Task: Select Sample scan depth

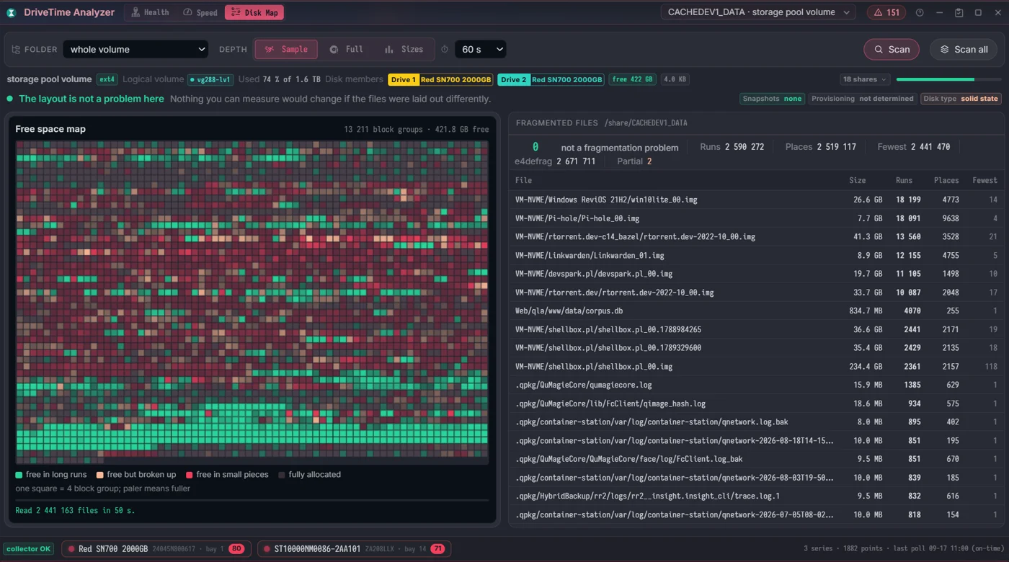Action: [286, 50]
